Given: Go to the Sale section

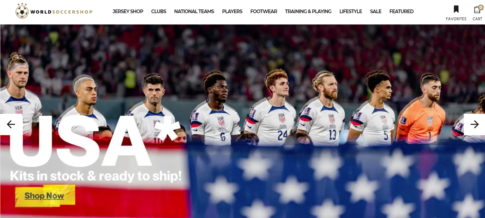Looking at the screenshot, I should pyautogui.click(x=376, y=11).
